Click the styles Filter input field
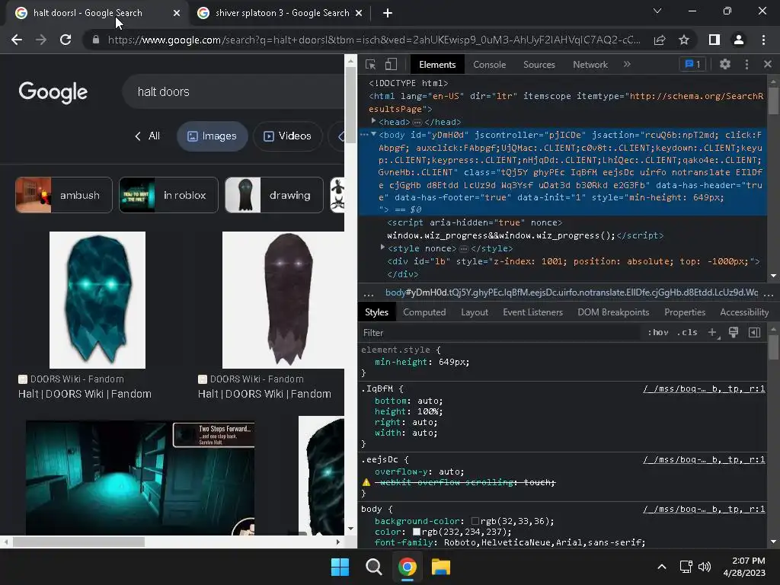The height and width of the screenshot is (585, 780). (x=500, y=333)
